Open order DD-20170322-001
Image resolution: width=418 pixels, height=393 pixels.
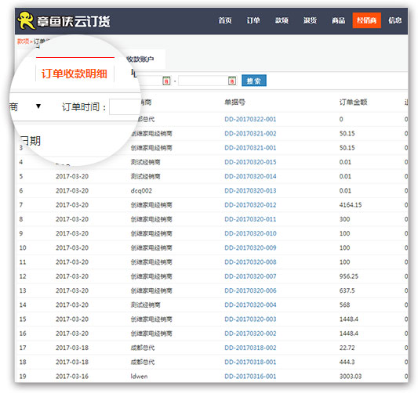[250, 119]
